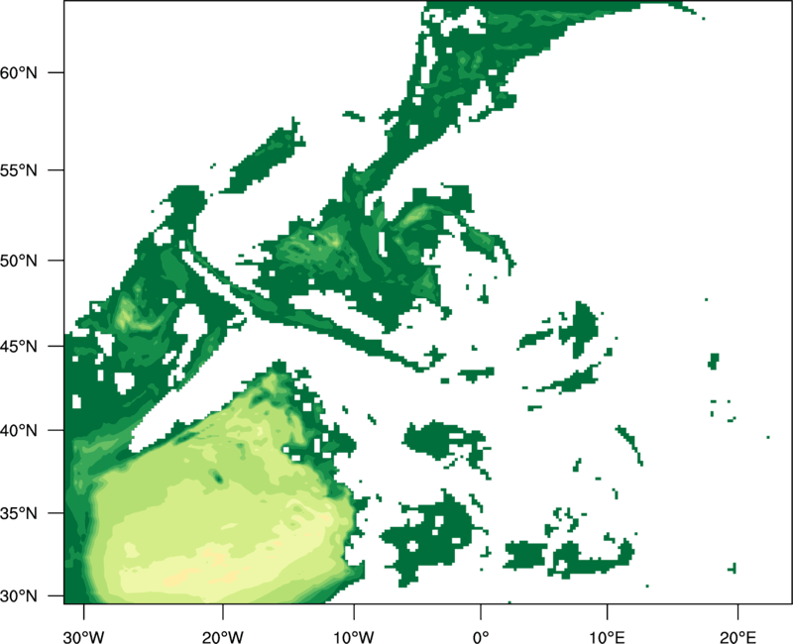Click the 30°N latitude label
The width and height of the screenshot is (793, 644).
tap(19, 596)
